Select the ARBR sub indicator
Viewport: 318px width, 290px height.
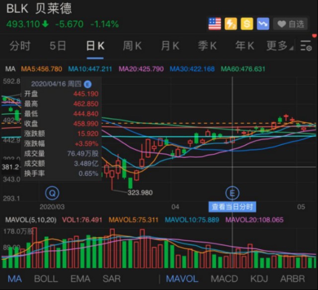293,279
